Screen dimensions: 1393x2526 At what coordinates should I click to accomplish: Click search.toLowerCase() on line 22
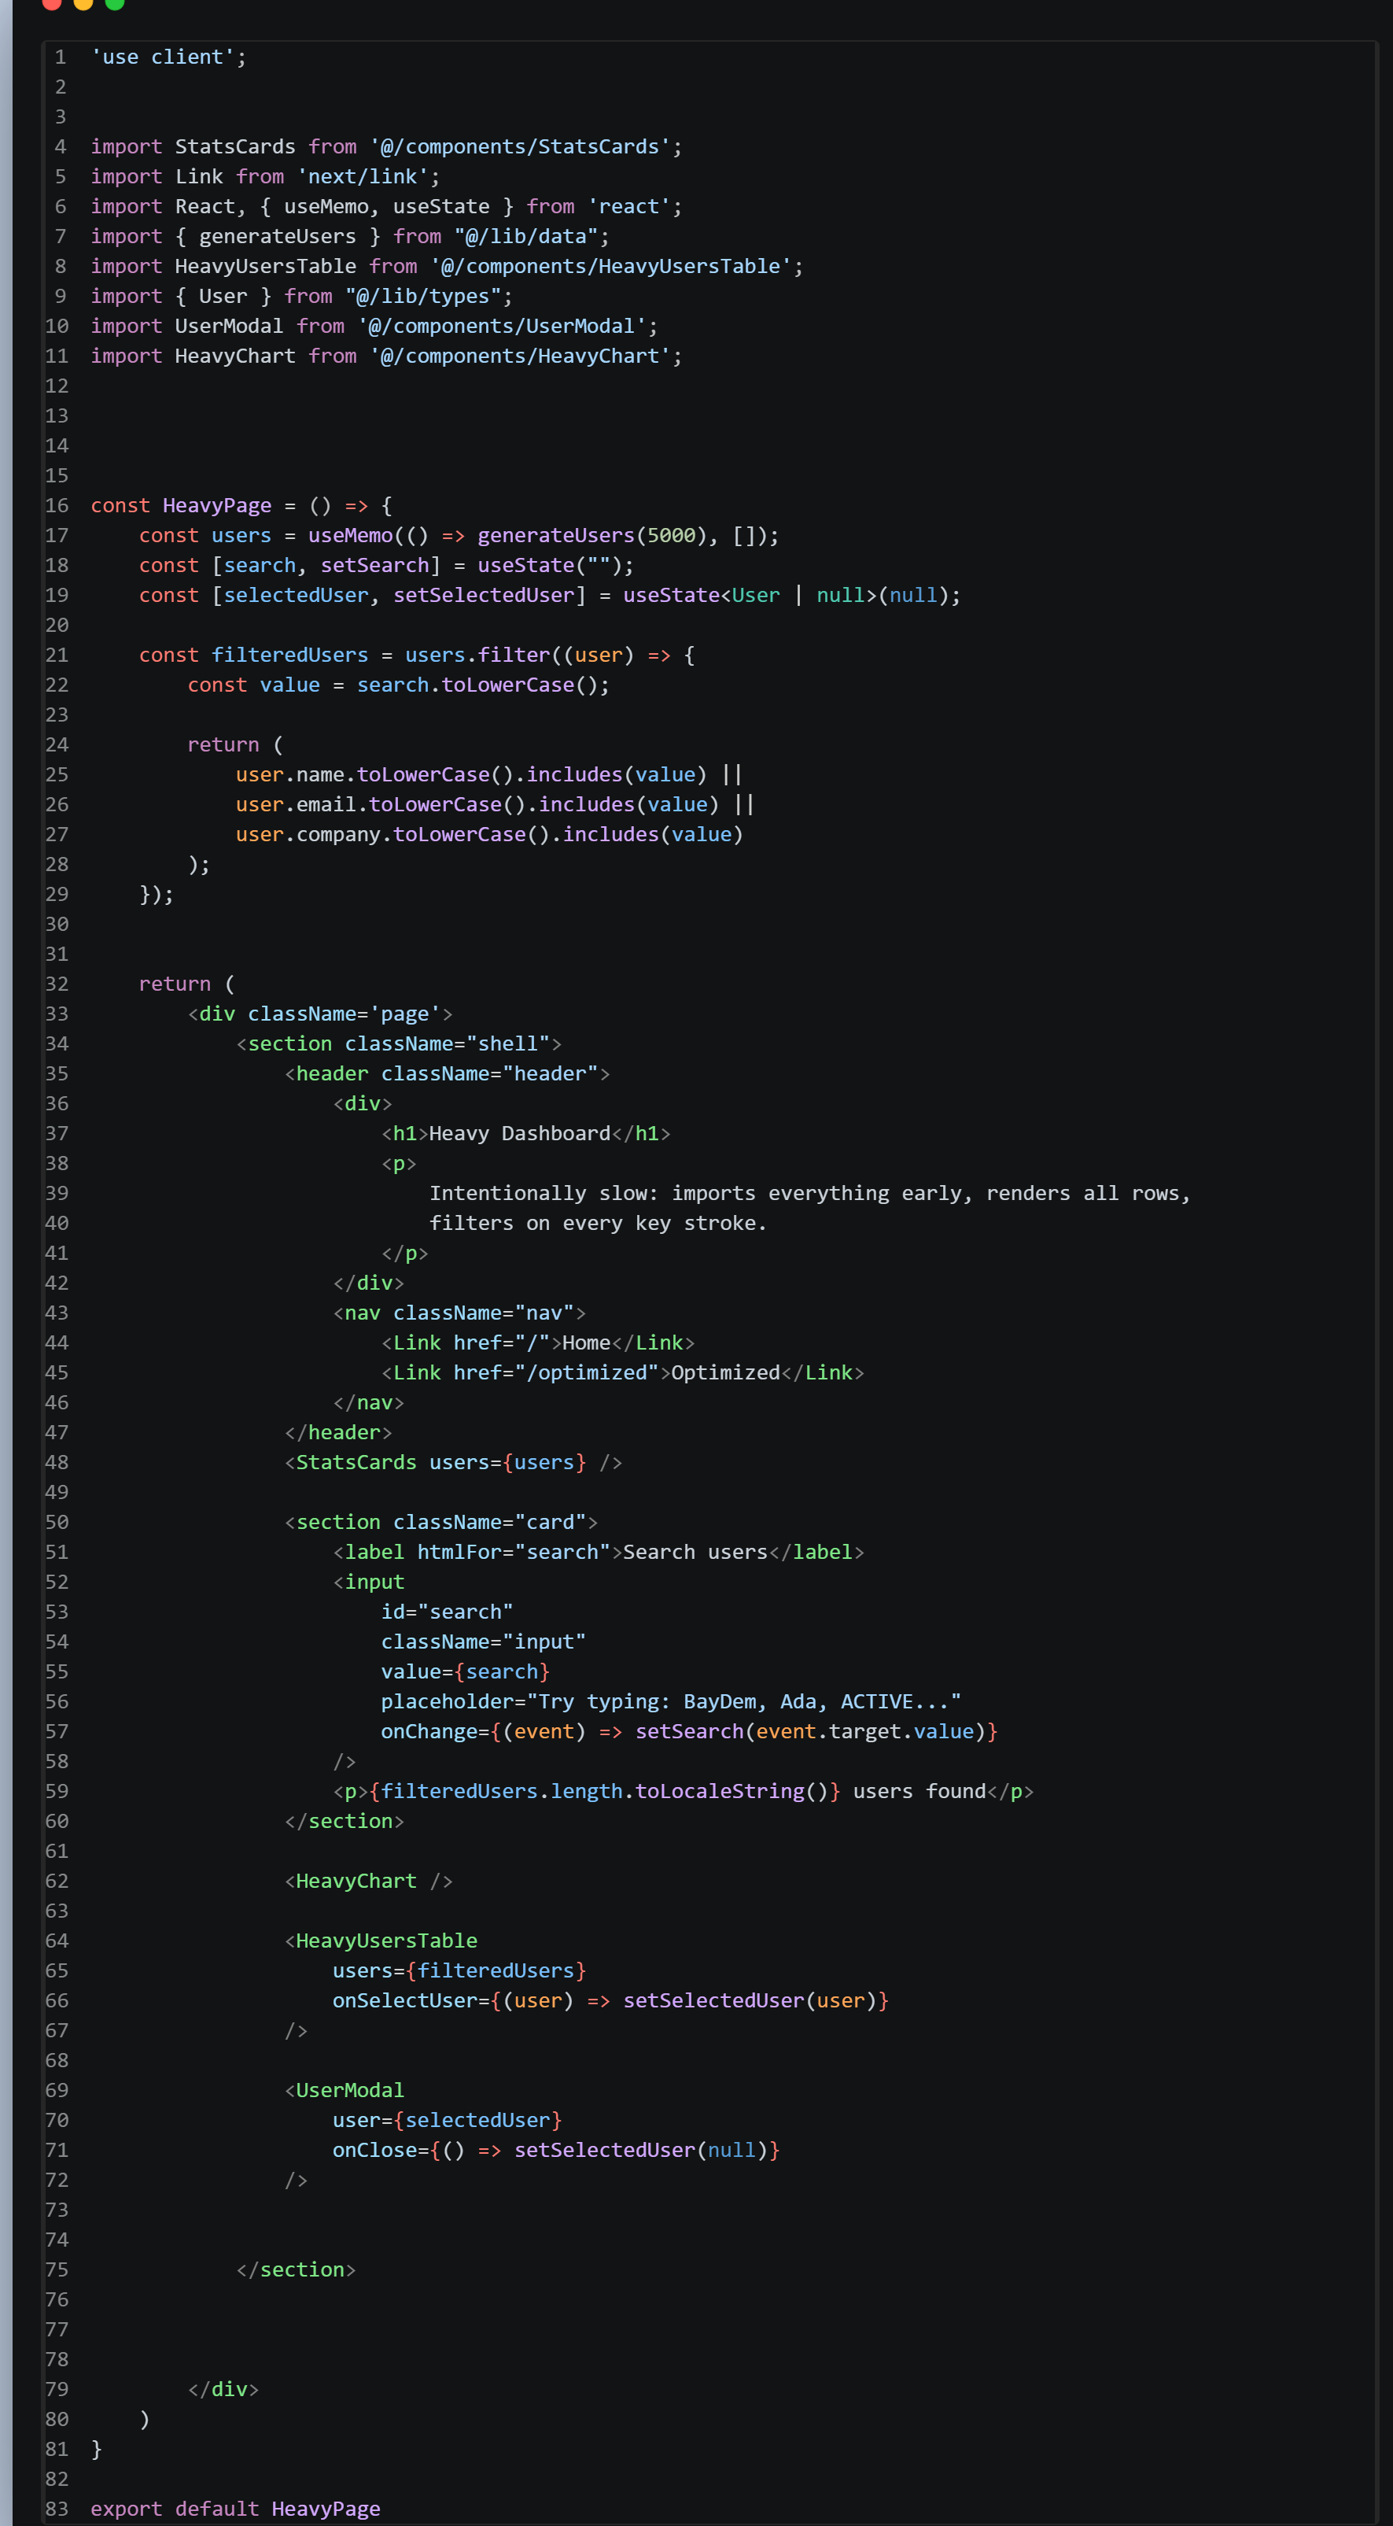(x=477, y=685)
